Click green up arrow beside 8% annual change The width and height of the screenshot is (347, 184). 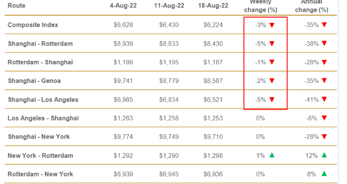324,174
